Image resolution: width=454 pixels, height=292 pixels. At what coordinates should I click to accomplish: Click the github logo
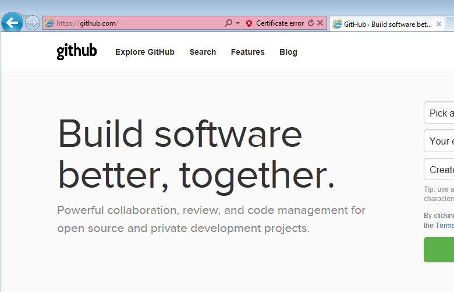(77, 52)
